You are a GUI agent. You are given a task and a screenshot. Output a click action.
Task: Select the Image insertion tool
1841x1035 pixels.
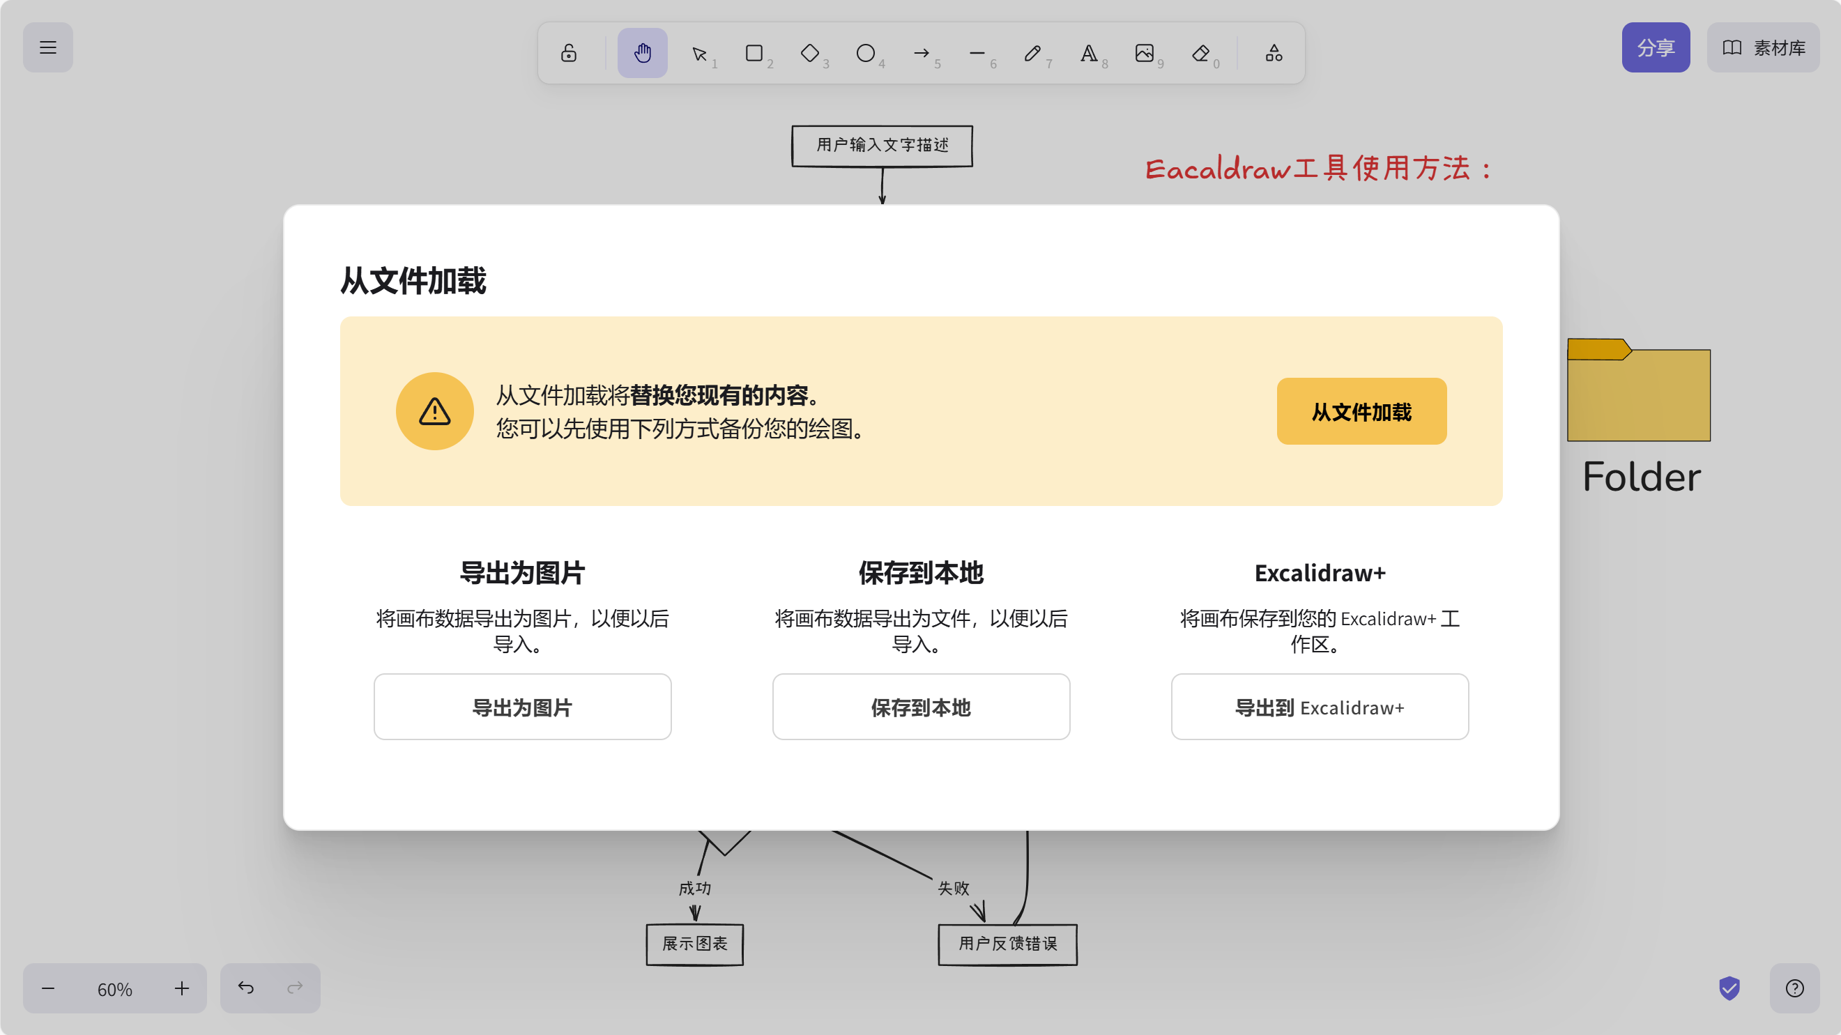point(1145,52)
